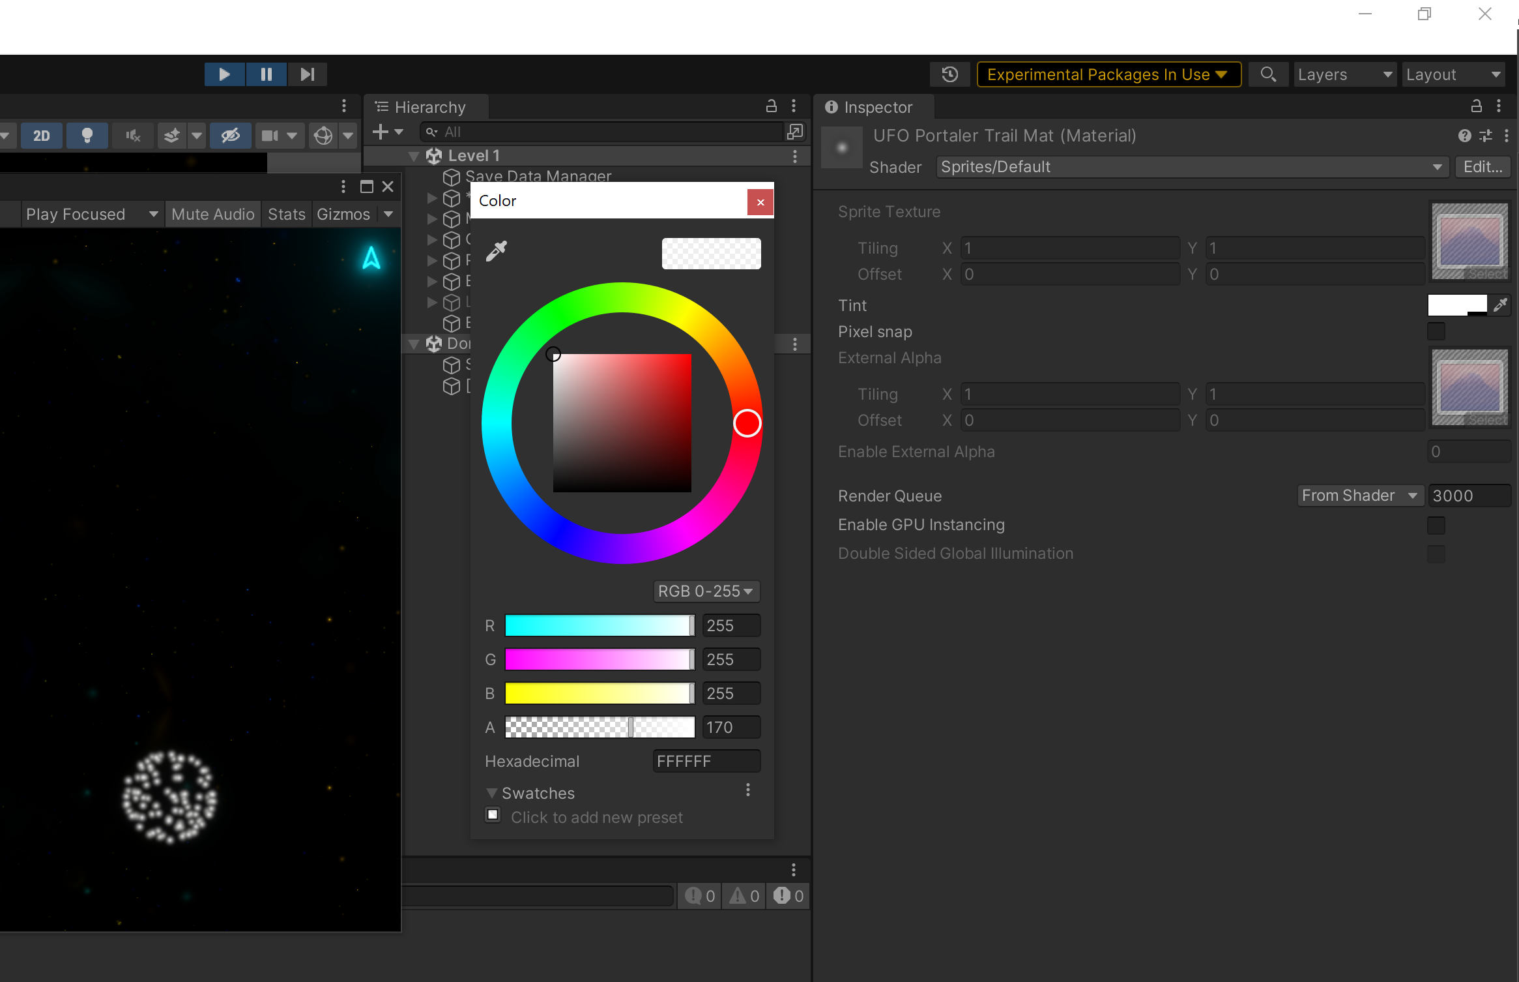This screenshot has height=982, width=1519.
Task: Click the Hexadecimal input field
Action: point(706,761)
